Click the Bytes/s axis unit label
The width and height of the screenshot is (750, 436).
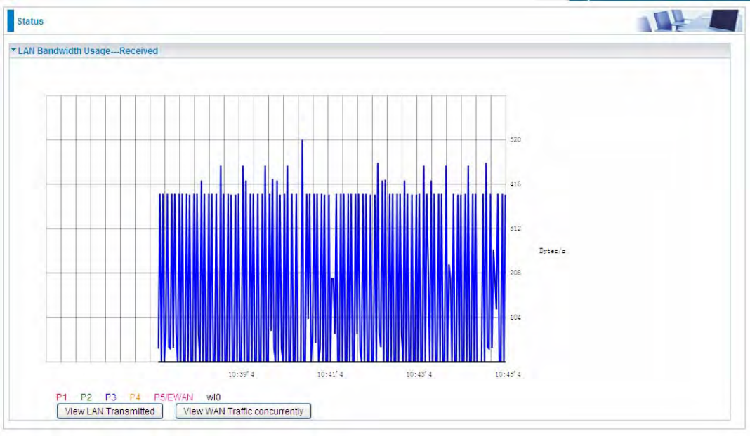(552, 251)
